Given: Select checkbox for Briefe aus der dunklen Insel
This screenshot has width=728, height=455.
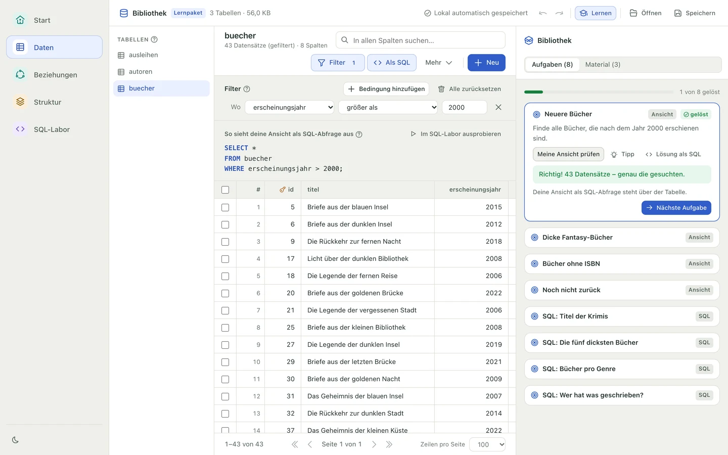Looking at the screenshot, I should [x=225, y=224].
